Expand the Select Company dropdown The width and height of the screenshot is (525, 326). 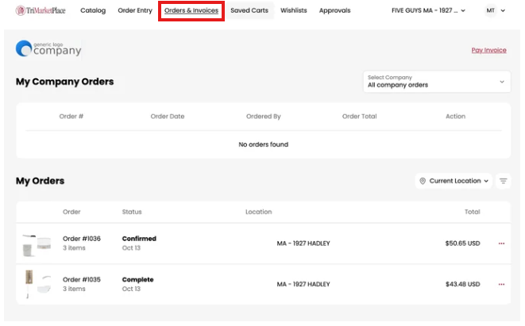(436, 82)
